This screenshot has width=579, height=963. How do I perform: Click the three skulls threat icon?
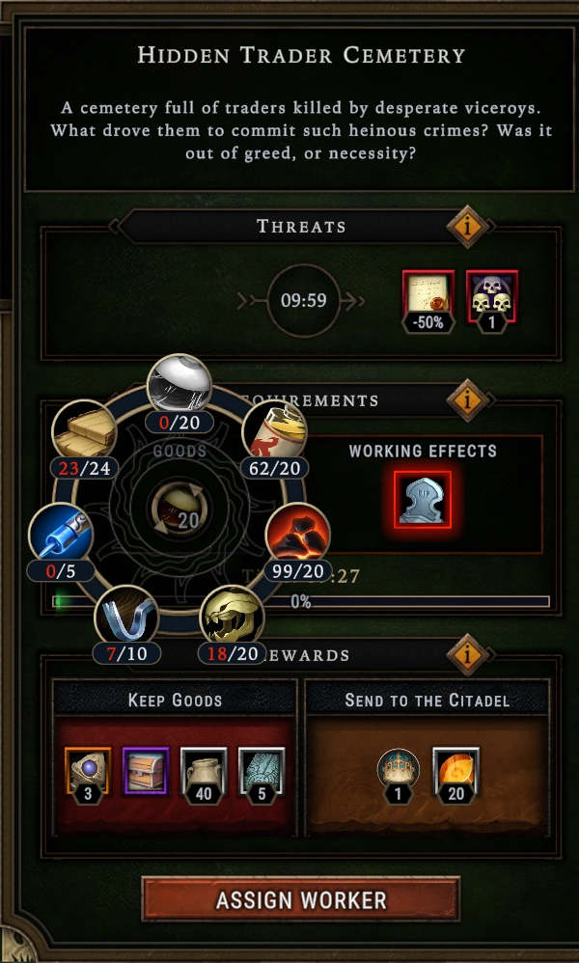point(492,301)
